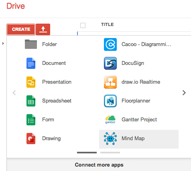
Task: Click the Gantter cloud icon
Action: (110, 120)
